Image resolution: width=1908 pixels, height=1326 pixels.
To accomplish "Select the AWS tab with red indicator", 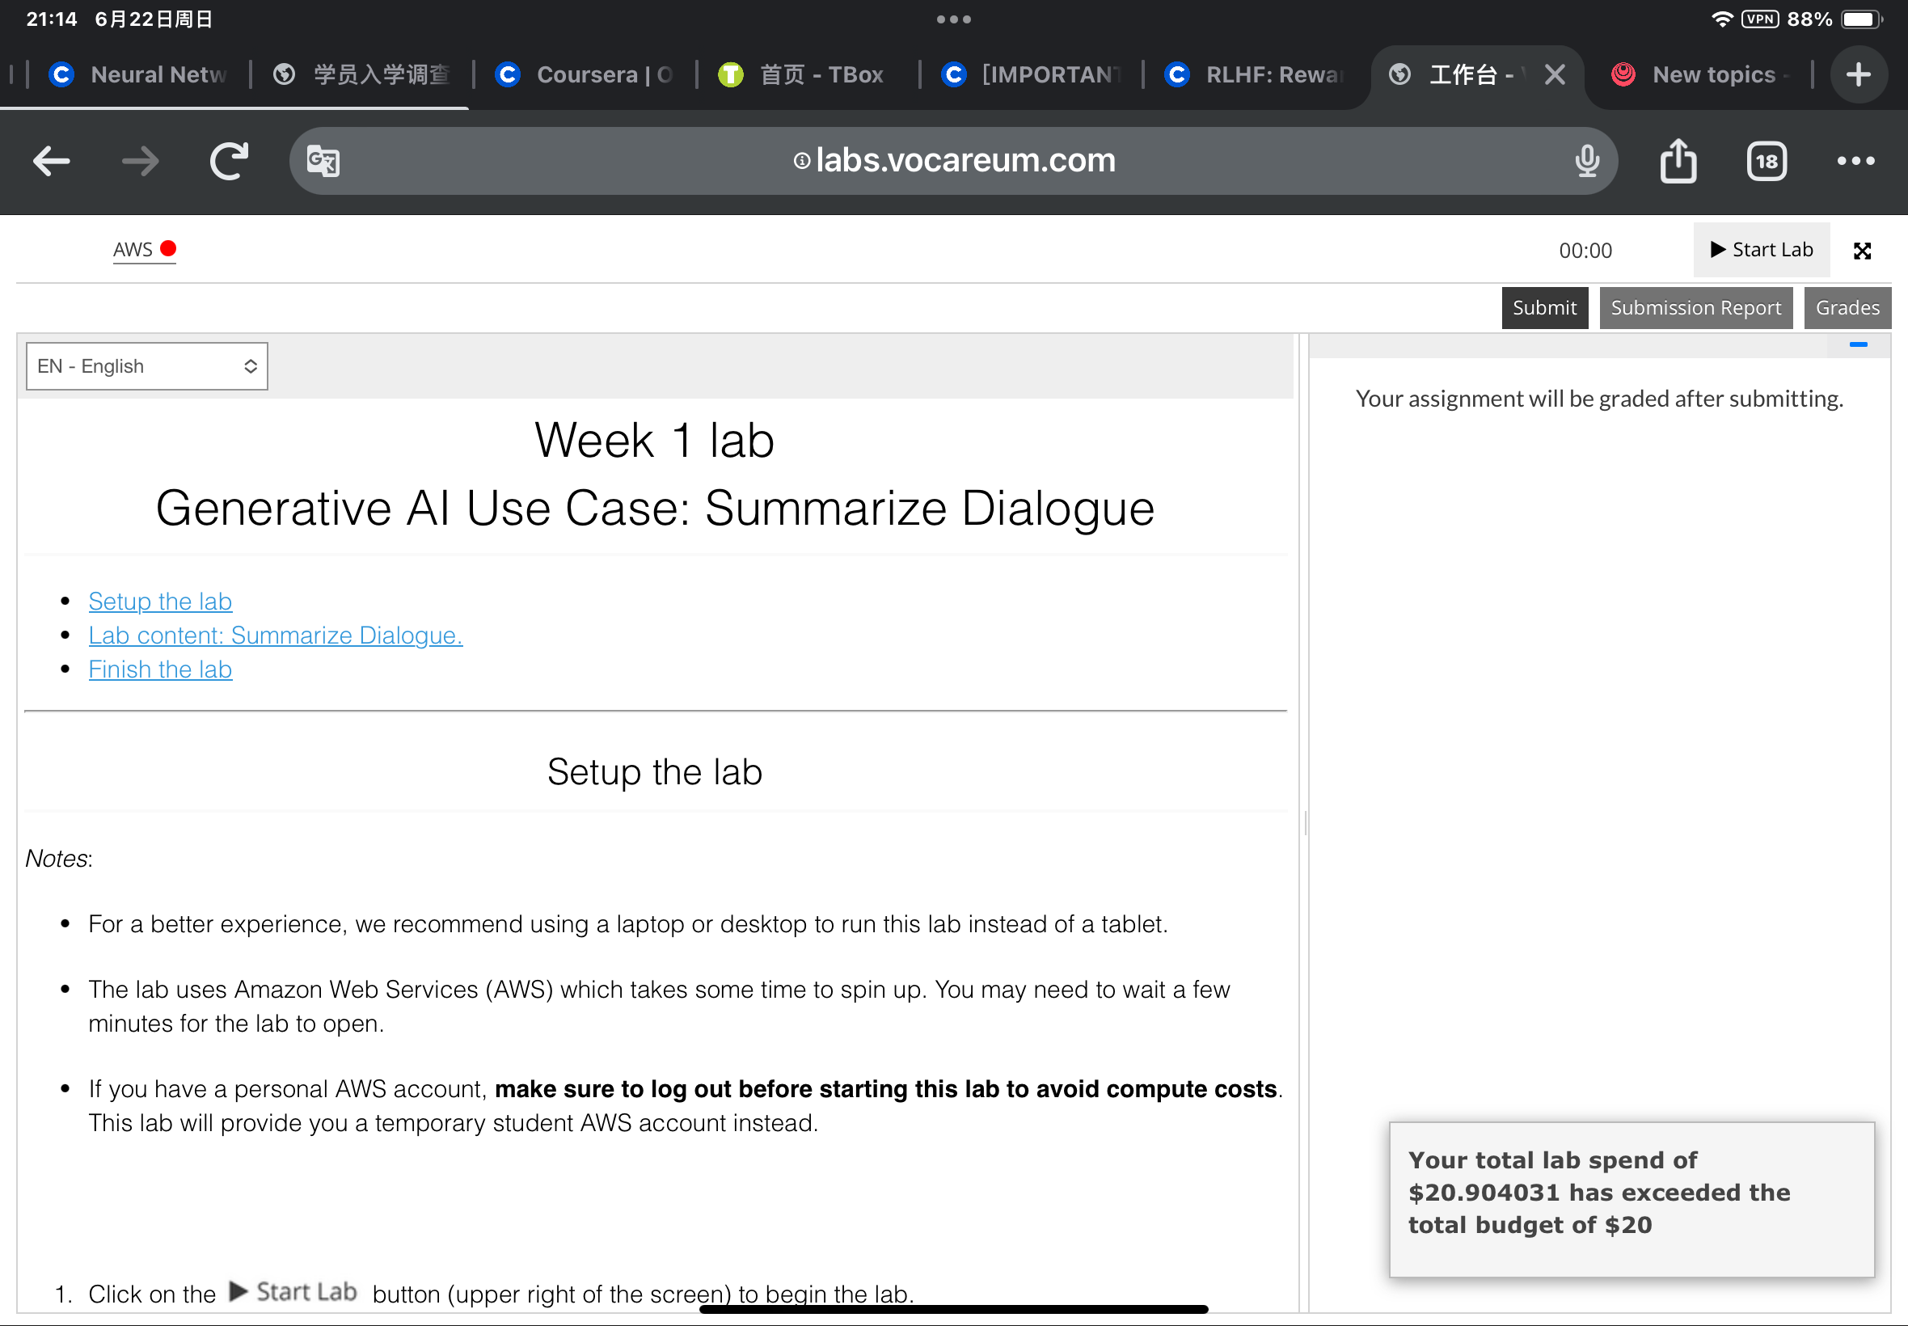I will pos(145,249).
